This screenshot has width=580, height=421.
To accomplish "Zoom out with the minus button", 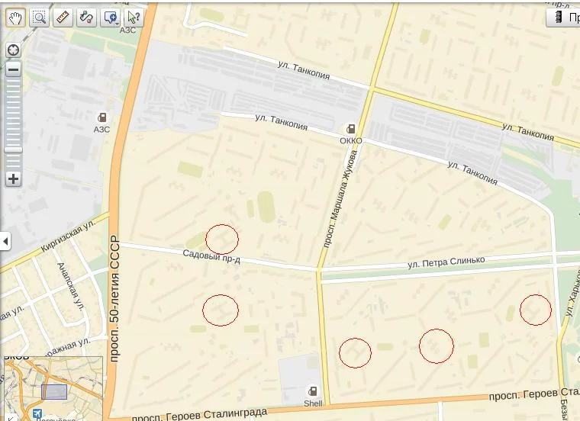I will (13, 69).
